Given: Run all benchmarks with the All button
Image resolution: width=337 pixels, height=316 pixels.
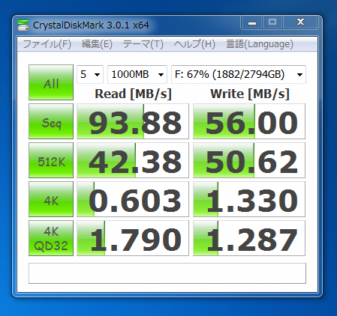Looking at the screenshot, I should tap(51, 82).
